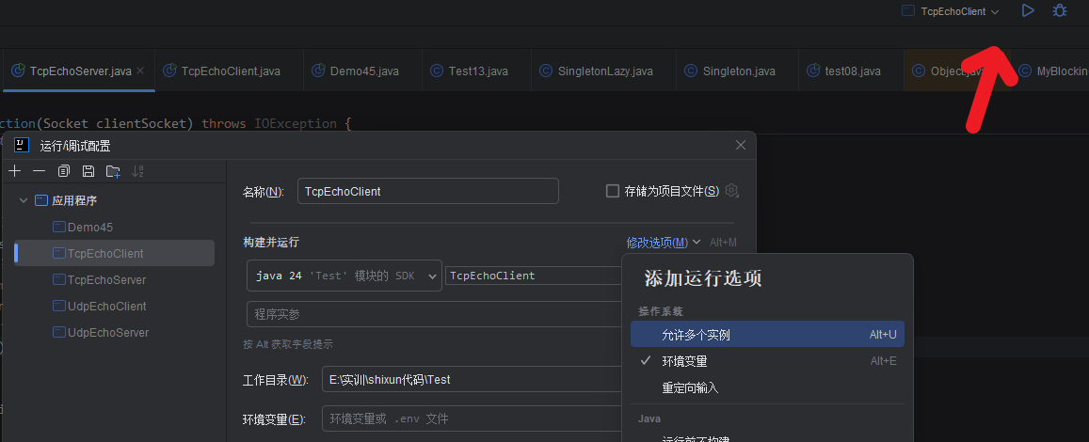Close the 运行/调试配置 dialog
The image size is (1089, 442).
click(741, 145)
